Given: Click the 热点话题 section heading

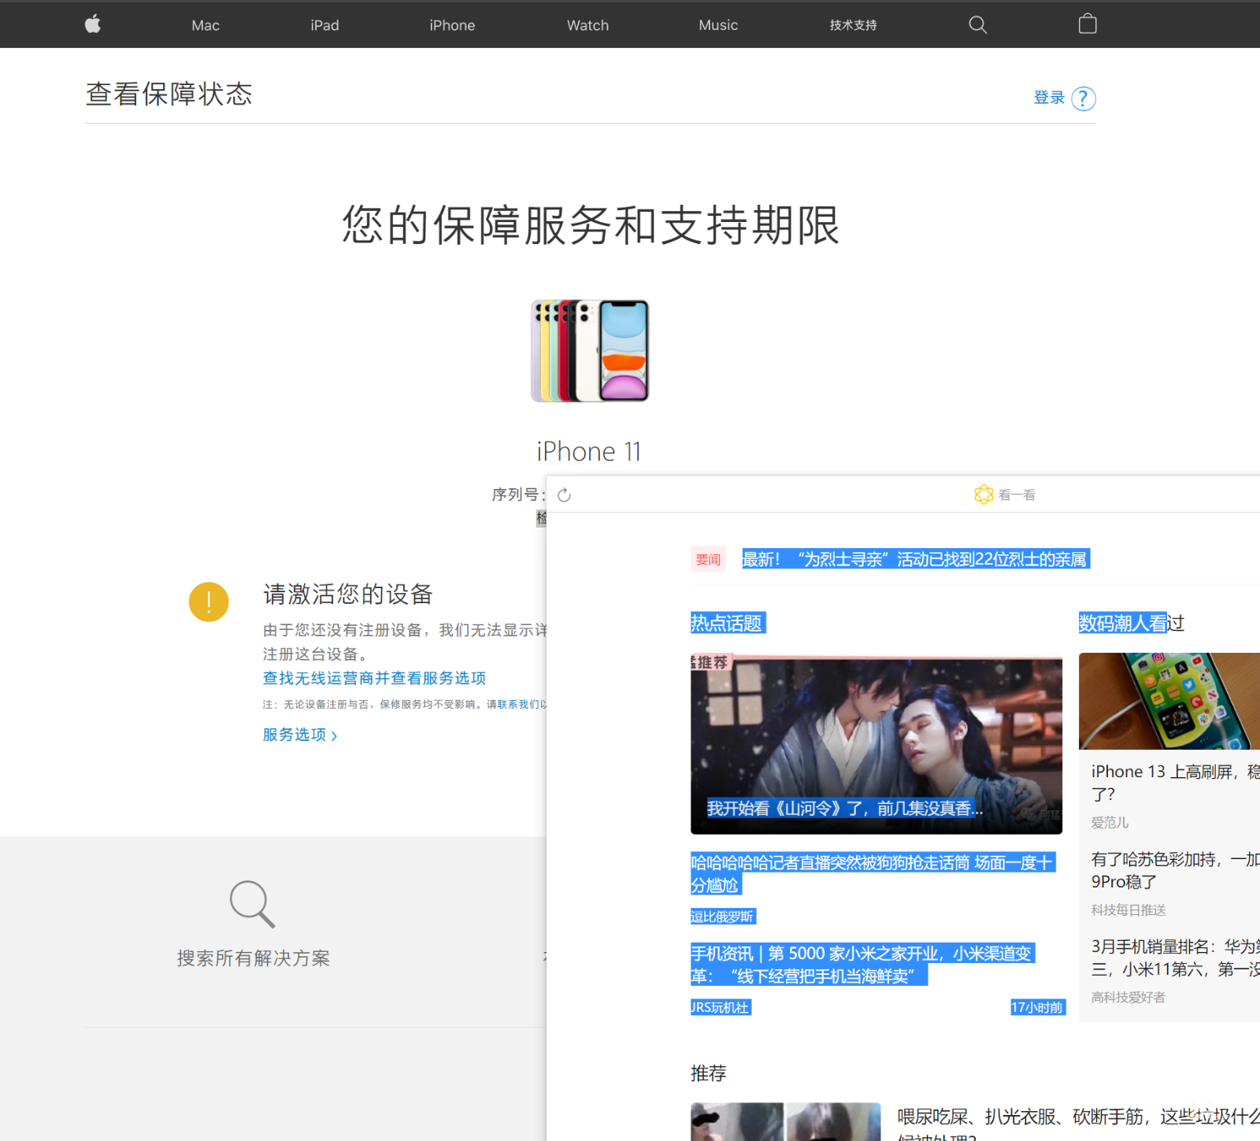Looking at the screenshot, I should (x=727, y=624).
